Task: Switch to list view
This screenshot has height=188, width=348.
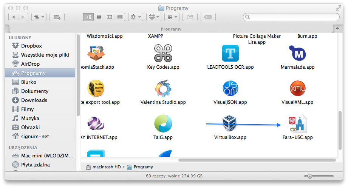Action: [x=99, y=17]
